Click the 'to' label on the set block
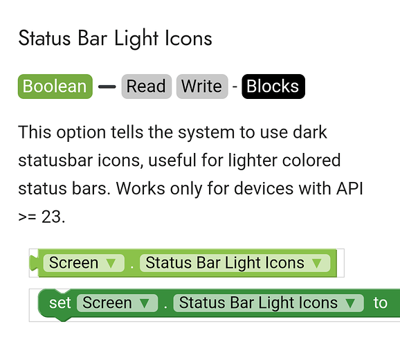The height and width of the screenshot is (346, 400). [x=381, y=303]
